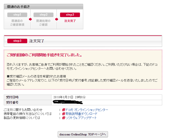
Task: Click the 受付日時 table label cell
Action: point(12,97)
